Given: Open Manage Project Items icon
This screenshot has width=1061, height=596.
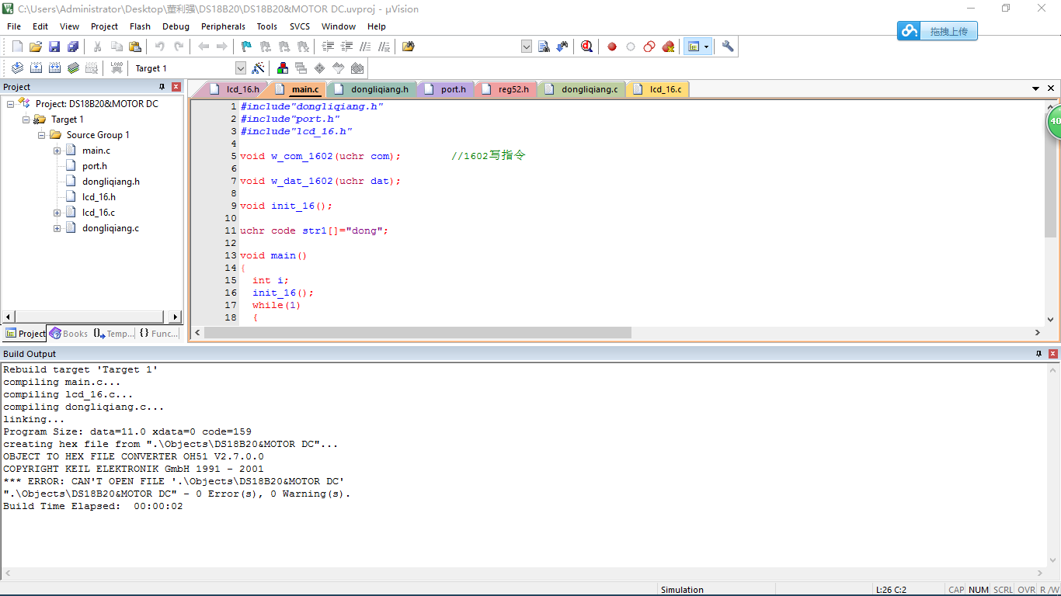Looking at the screenshot, I should (282, 68).
